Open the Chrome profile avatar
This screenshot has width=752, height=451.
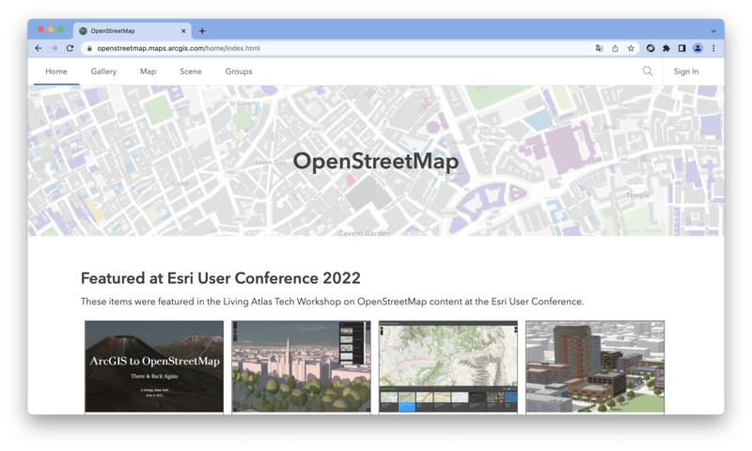tap(697, 48)
